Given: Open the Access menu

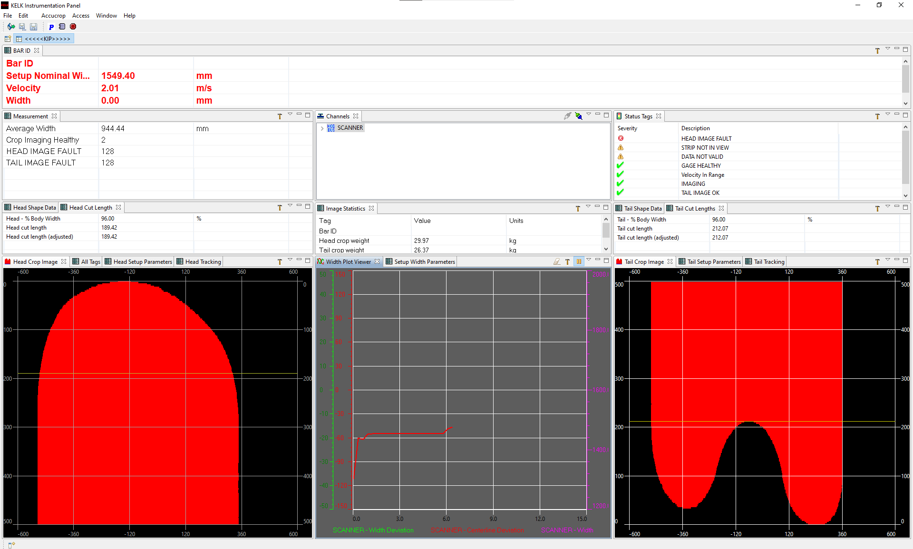Looking at the screenshot, I should (x=81, y=16).
